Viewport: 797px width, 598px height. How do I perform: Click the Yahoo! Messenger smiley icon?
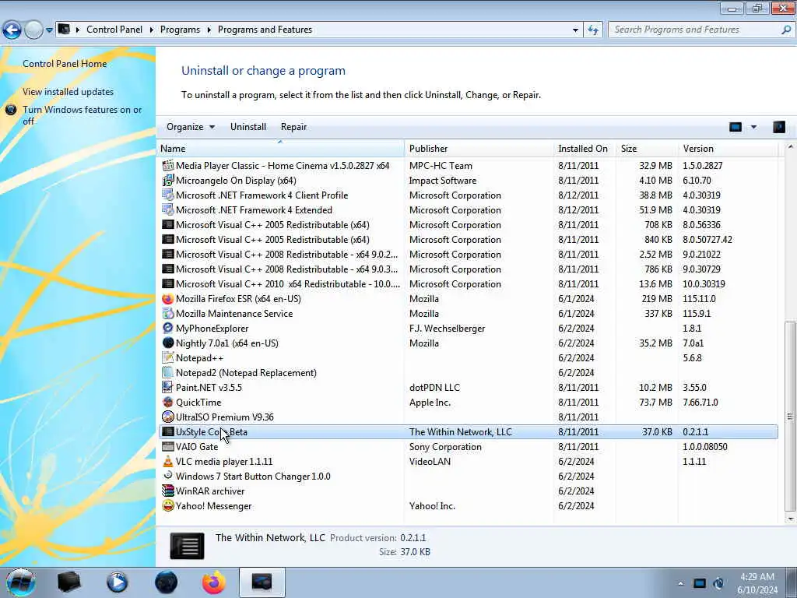(168, 506)
